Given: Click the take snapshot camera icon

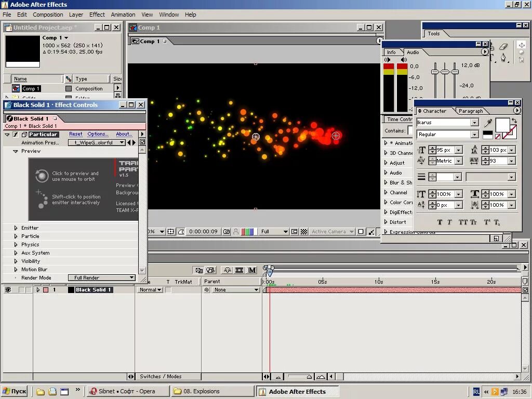Looking at the screenshot, I should click(x=227, y=231).
